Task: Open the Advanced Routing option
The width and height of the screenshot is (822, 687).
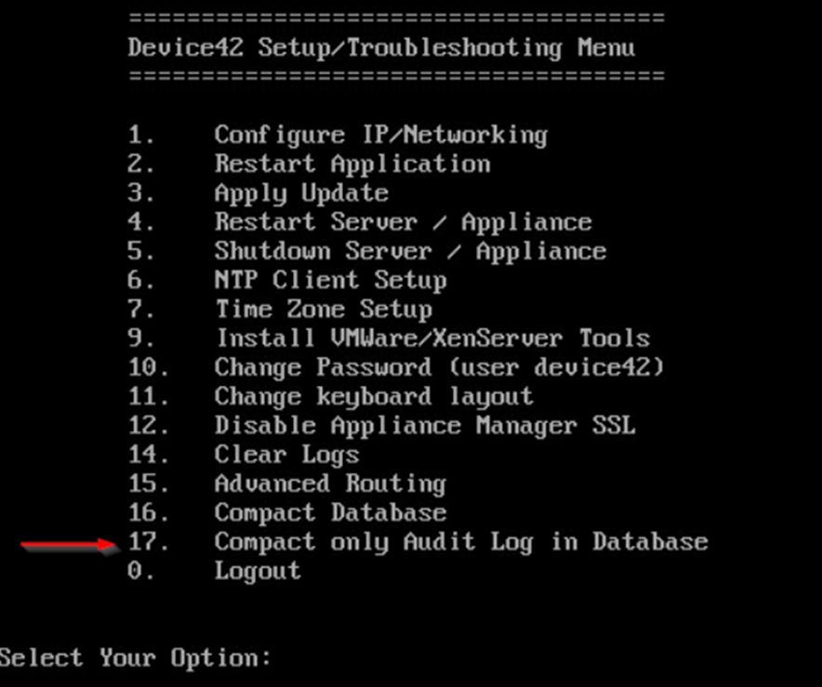Action: coord(287,483)
